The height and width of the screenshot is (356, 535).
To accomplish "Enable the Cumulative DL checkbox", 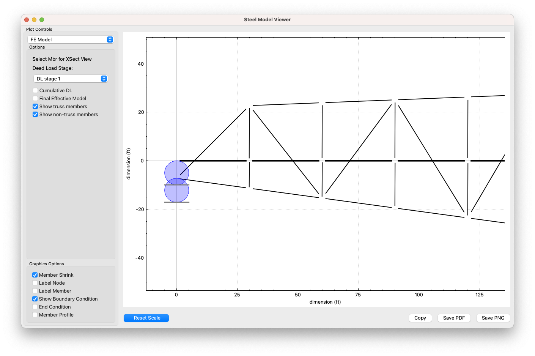I will pyautogui.click(x=35, y=90).
